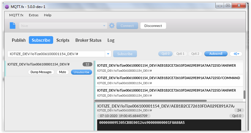Switch to the Log tab
Image resolution: width=251 pixels, height=133 pixels.
[x=111, y=40]
